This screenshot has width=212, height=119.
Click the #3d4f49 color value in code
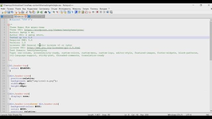(25, 68)
